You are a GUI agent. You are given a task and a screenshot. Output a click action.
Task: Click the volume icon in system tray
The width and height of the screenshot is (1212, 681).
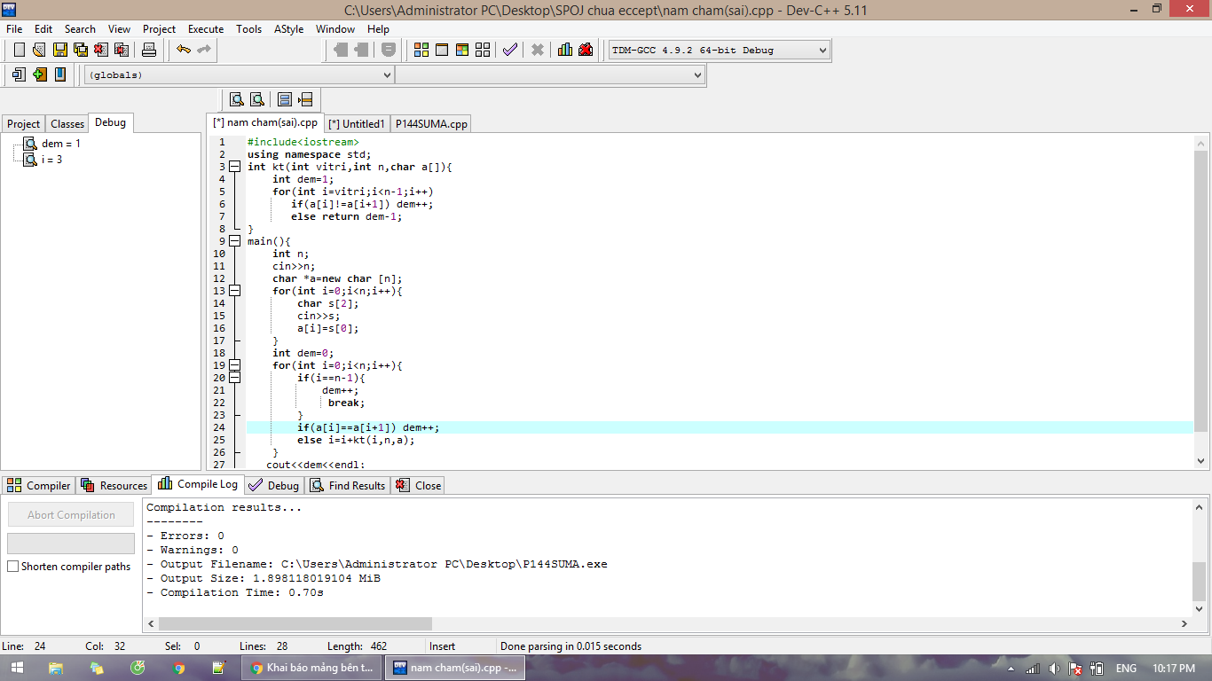1054,669
